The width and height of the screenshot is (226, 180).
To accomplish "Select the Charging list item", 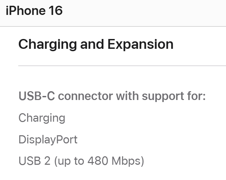I will coord(42,118).
